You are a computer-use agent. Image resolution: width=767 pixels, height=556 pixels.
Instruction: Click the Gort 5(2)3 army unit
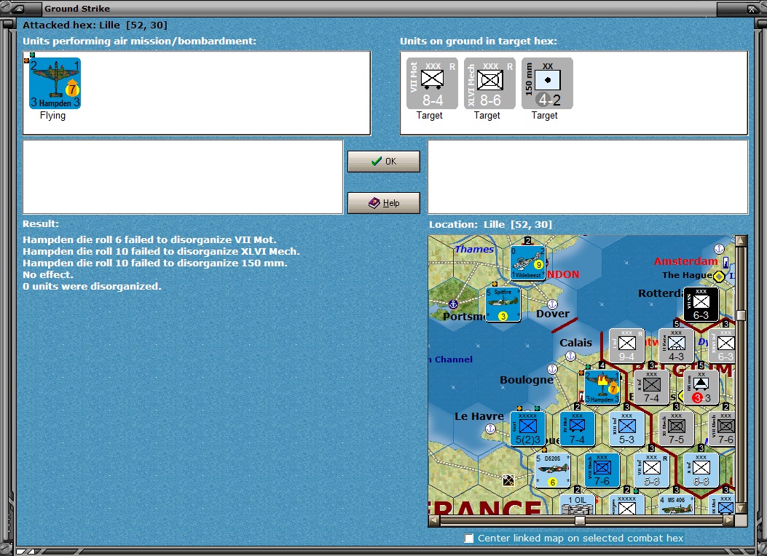tap(528, 429)
